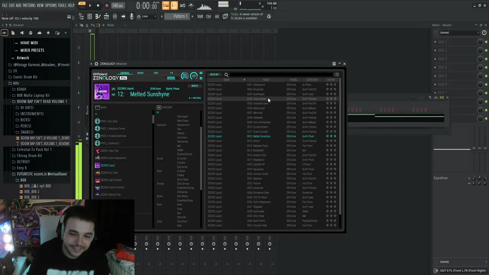Click the preset list scrollbar
Screen dimensions: 489x275
point(340,147)
